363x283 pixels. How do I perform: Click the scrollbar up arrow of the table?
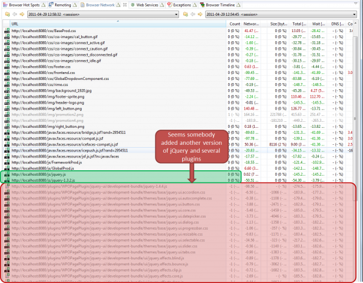coord(355,24)
